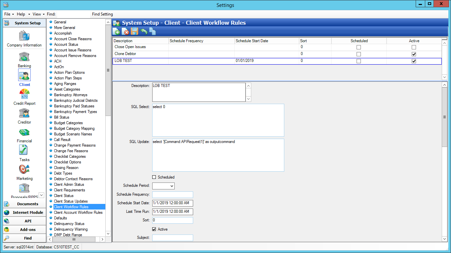This screenshot has width=451, height=253.
Task: Switch to the API section
Action: (x=24, y=221)
